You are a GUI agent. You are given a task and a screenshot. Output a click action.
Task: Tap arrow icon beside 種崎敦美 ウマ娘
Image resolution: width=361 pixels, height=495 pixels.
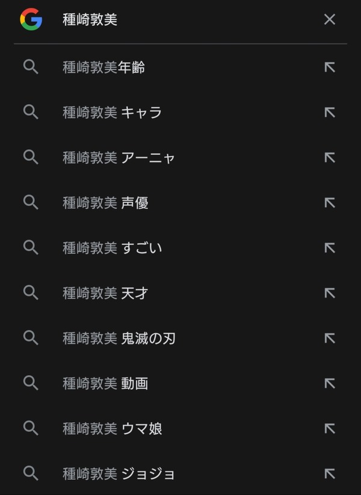pyautogui.click(x=330, y=428)
